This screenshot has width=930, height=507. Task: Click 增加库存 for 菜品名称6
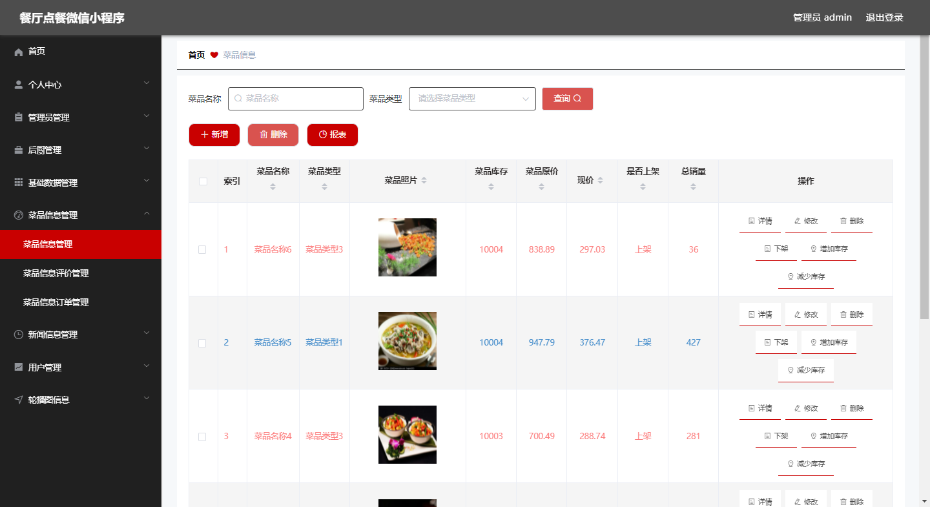[829, 249]
